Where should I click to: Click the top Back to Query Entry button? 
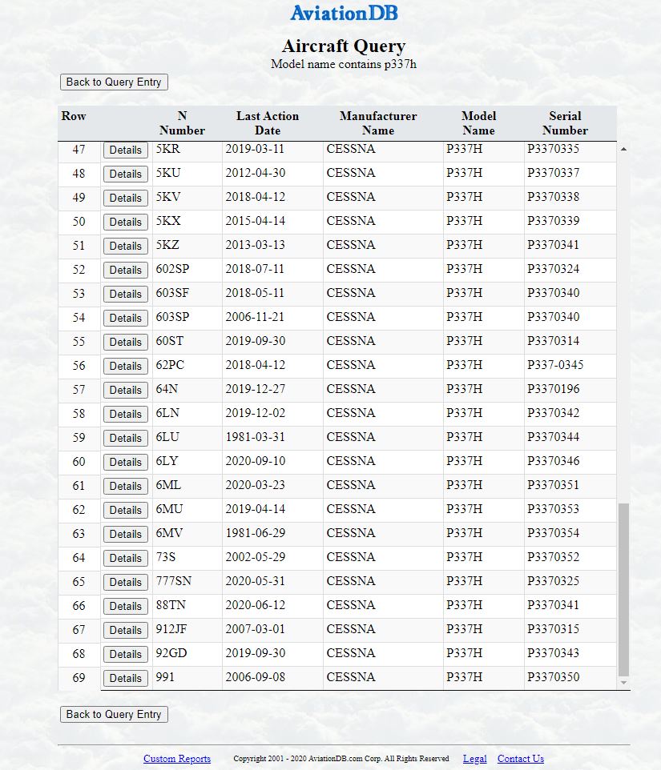coord(114,82)
